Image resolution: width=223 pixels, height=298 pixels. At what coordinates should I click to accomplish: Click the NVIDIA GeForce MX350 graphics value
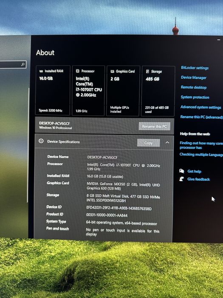(123, 186)
